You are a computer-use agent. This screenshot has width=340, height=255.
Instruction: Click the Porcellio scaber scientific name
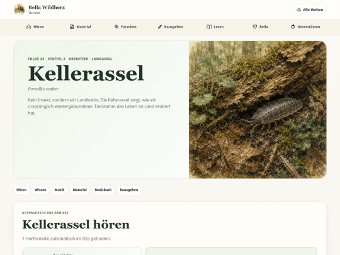(43, 89)
